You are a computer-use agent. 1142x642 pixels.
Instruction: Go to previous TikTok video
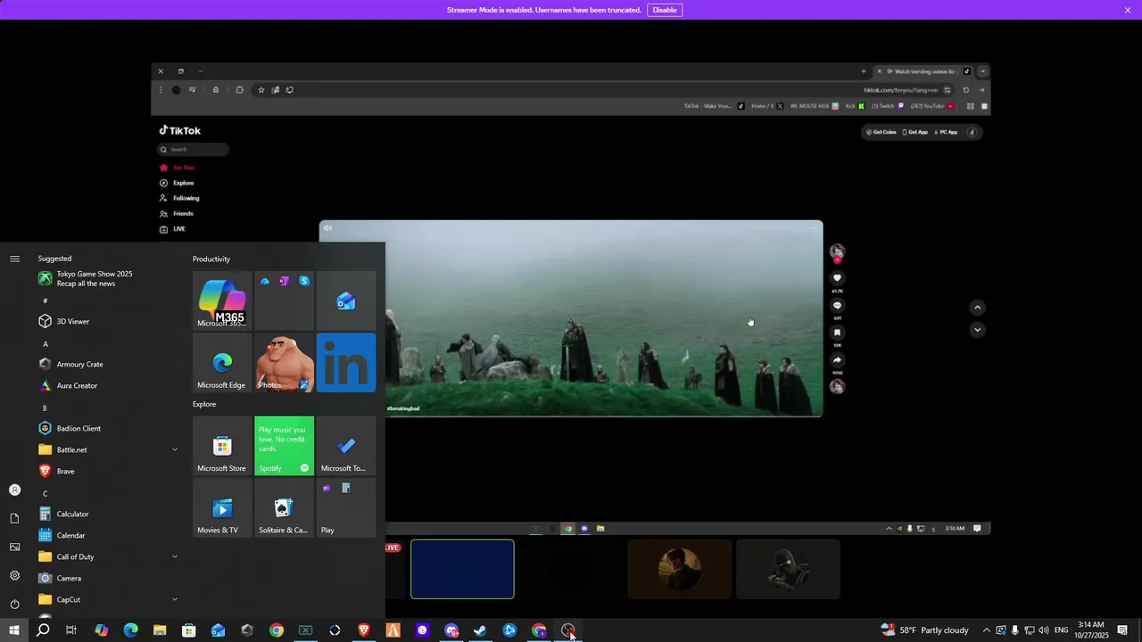coord(977,308)
